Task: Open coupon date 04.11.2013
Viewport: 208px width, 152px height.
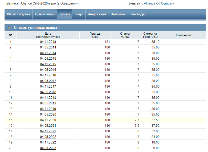Action: click(48, 42)
